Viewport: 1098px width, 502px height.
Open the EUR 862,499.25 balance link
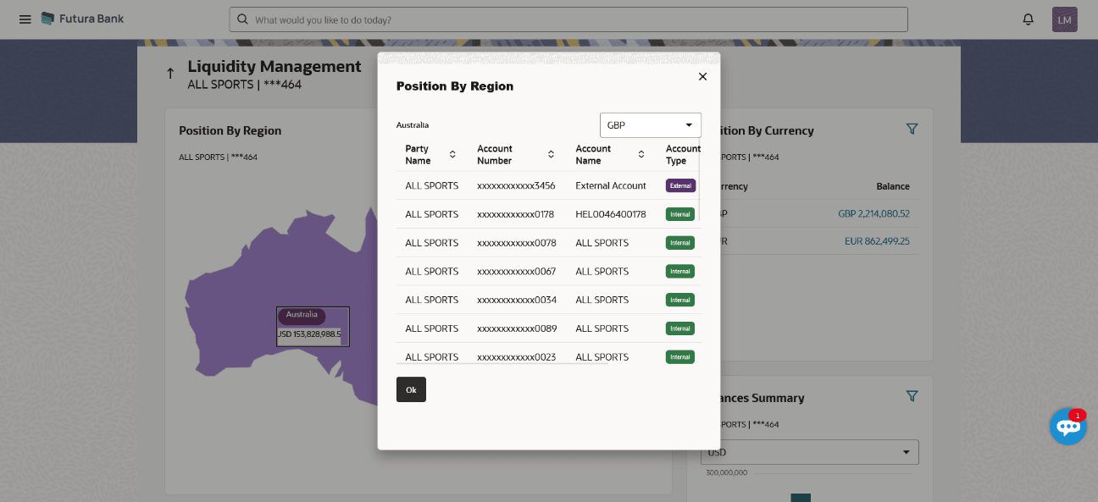[x=877, y=241]
